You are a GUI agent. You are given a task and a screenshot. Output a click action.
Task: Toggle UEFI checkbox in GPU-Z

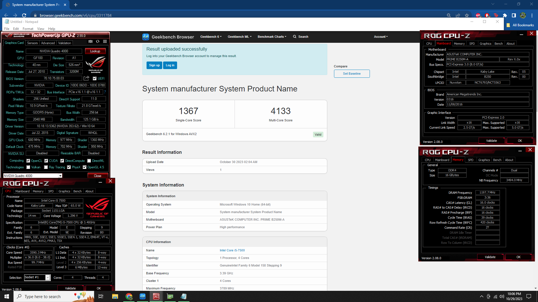(95, 79)
